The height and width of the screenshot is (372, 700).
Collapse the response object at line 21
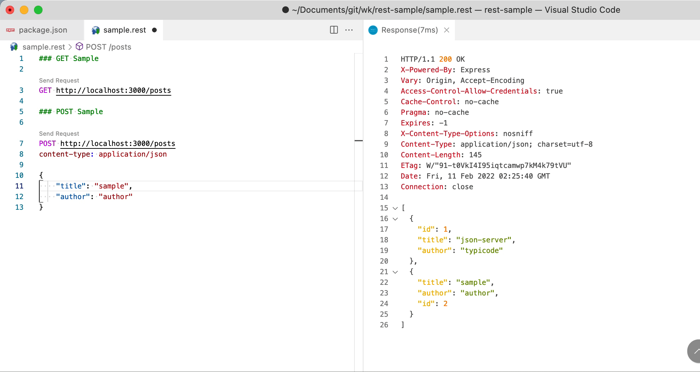click(x=395, y=272)
